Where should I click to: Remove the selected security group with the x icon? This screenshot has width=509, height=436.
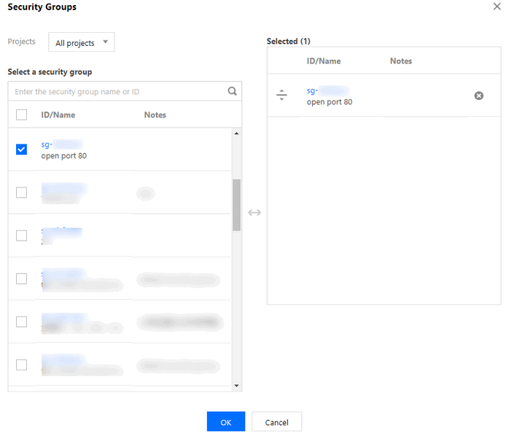click(x=479, y=96)
